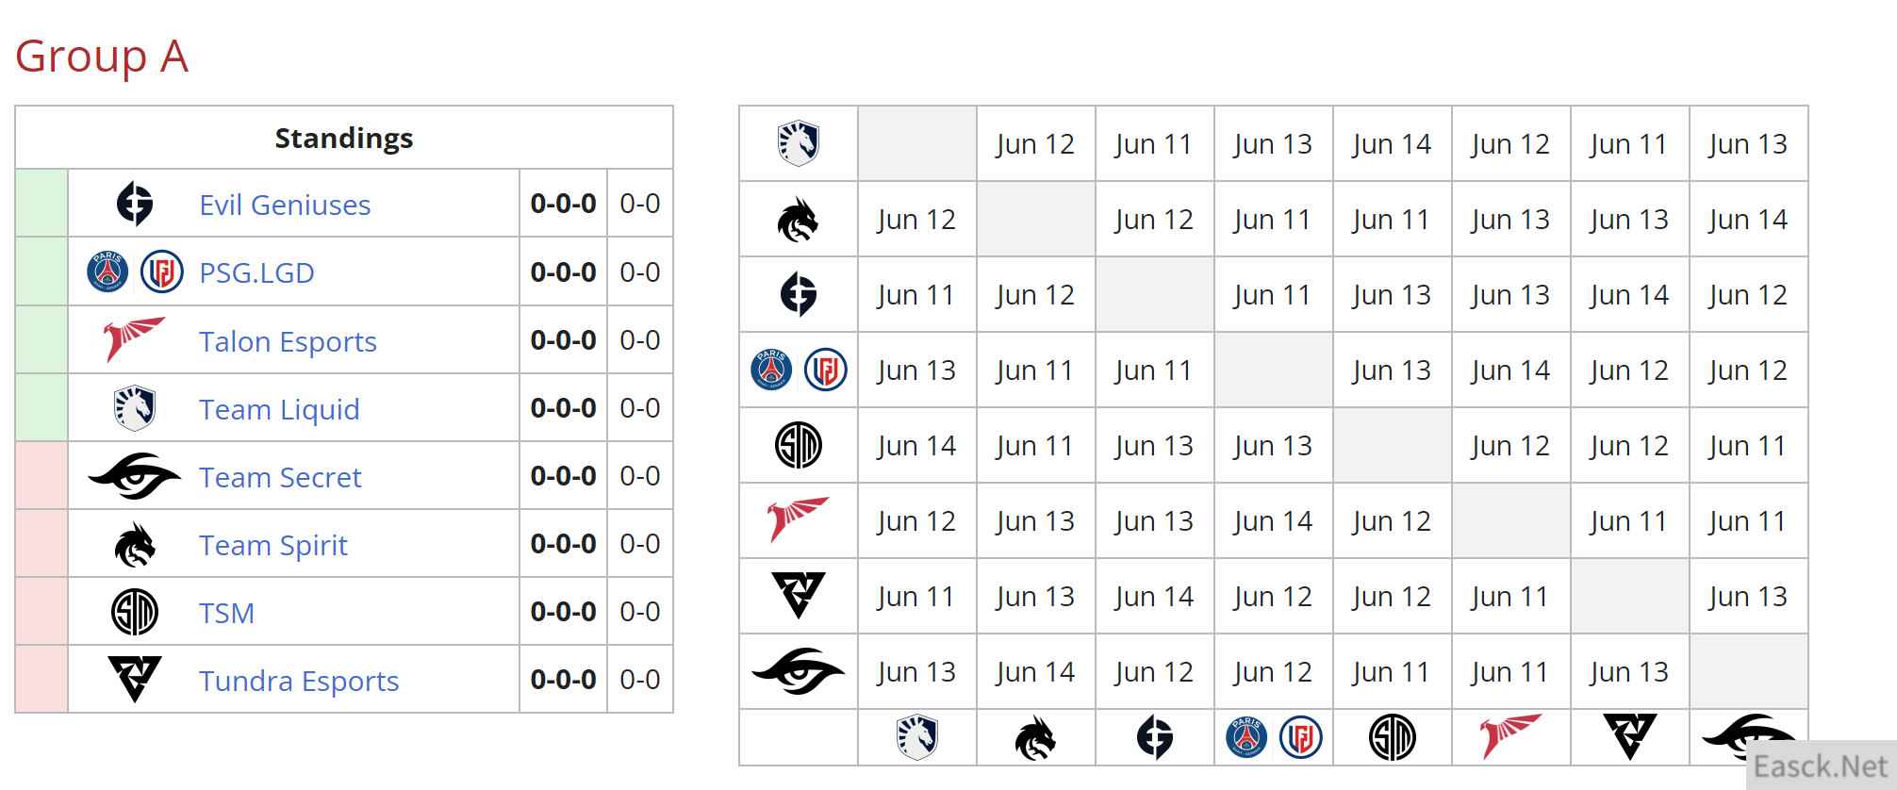This screenshot has width=1897, height=790.
Task: Click Tundra Esports logo in crosstable's left column
Action: point(798,596)
